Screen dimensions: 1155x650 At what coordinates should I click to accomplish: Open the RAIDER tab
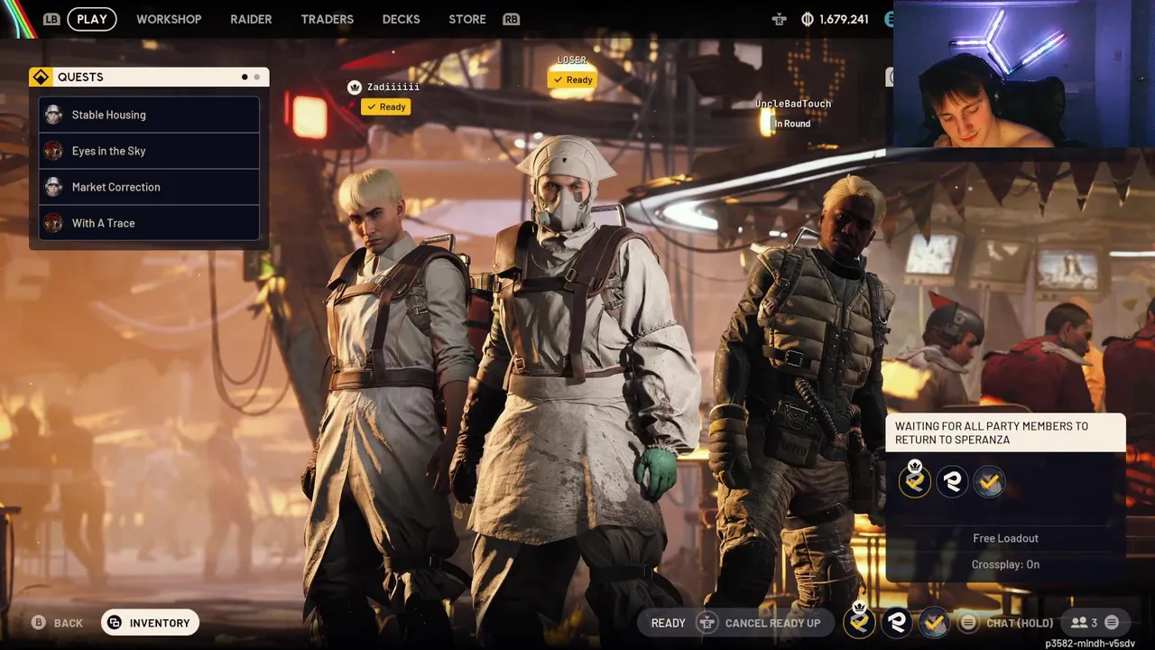pyautogui.click(x=251, y=19)
